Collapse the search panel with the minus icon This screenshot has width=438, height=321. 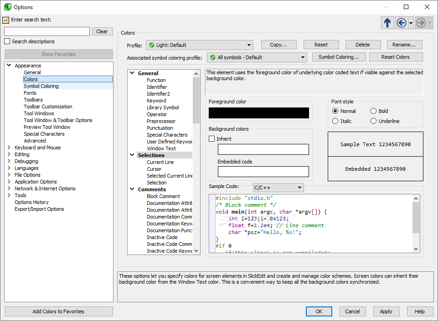coord(5,20)
